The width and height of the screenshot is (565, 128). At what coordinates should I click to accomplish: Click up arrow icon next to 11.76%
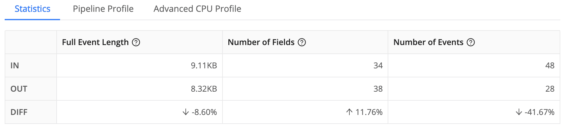tap(349, 112)
